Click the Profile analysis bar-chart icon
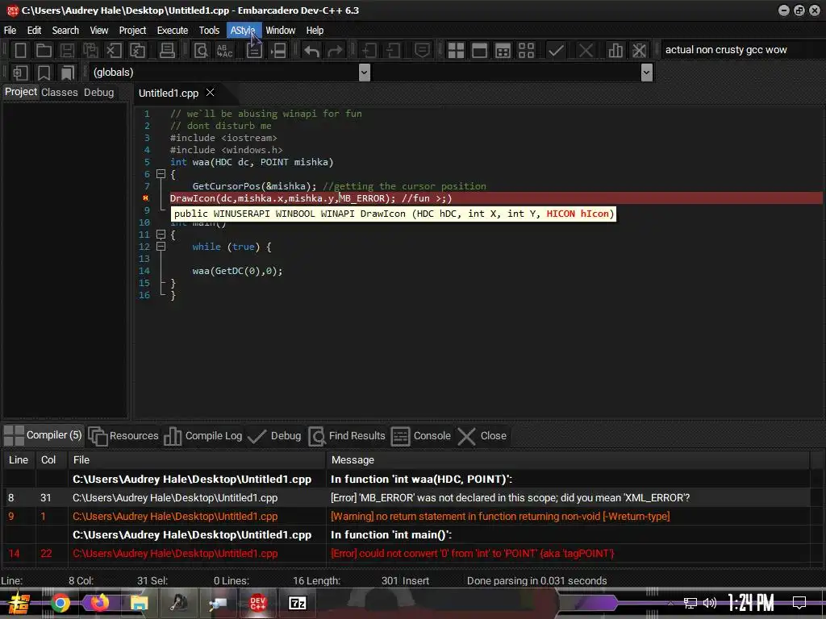The image size is (826, 619). click(x=615, y=51)
